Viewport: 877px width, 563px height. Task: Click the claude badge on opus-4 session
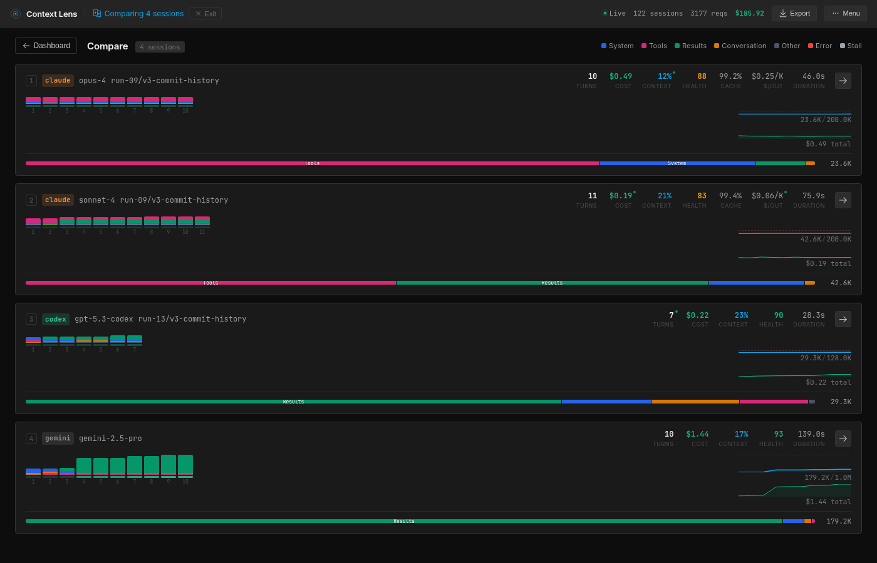tap(58, 80)
